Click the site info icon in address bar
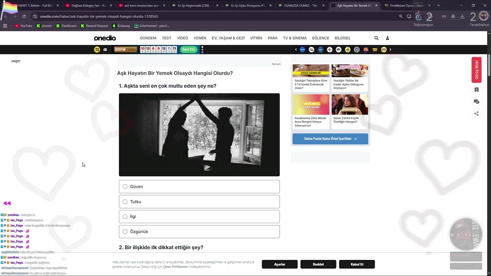491x276 pixels. point(35,16)
